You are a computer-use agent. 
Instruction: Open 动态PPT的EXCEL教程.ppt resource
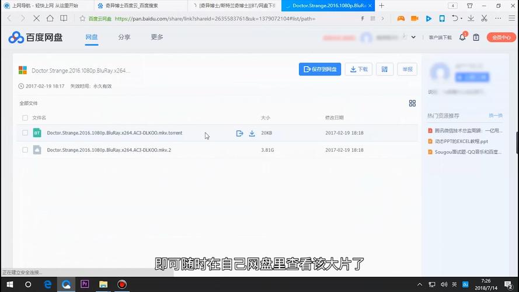tap(461, 141)
